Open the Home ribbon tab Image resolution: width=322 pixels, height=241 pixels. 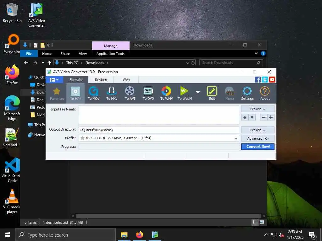click(x=47, y=54)
